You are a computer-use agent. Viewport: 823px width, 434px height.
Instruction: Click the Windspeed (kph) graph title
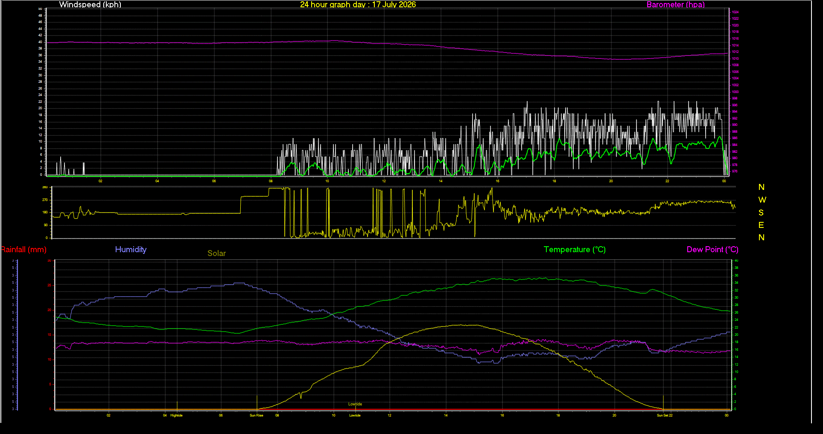point(90,4)
